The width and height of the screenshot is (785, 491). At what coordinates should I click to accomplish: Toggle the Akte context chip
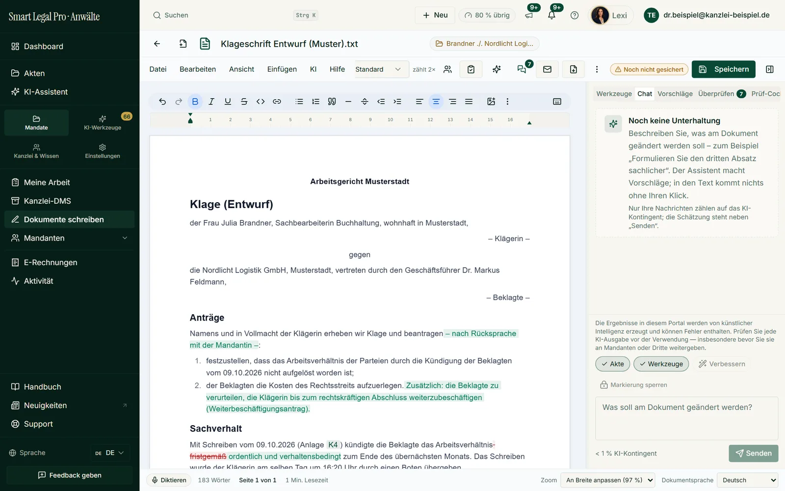tap(612, 364)
